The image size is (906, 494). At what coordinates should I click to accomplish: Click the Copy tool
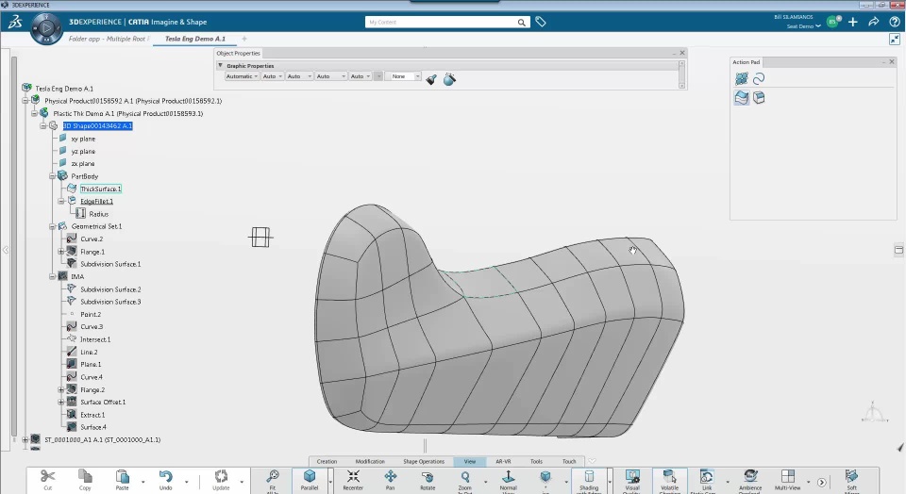pyautogui.click(x=85, y=479)
